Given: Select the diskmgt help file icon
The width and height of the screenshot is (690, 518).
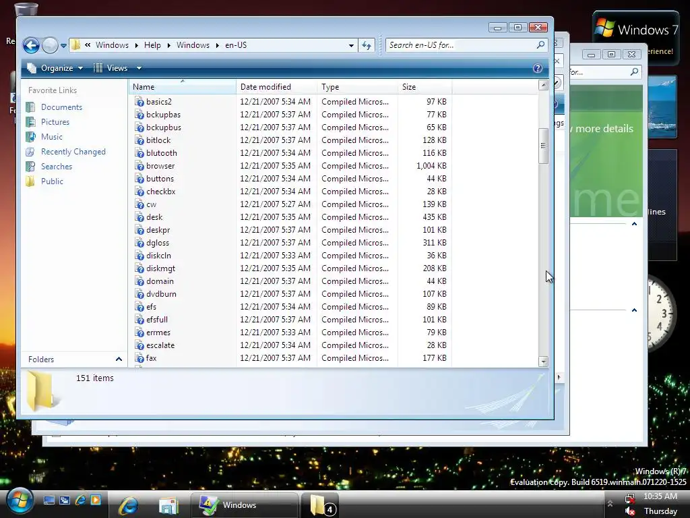Looking at the screenshot, I should (139, 268).
